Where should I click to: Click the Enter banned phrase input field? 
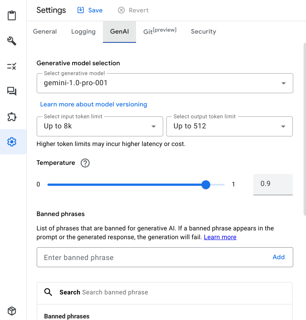coord(152,258)
